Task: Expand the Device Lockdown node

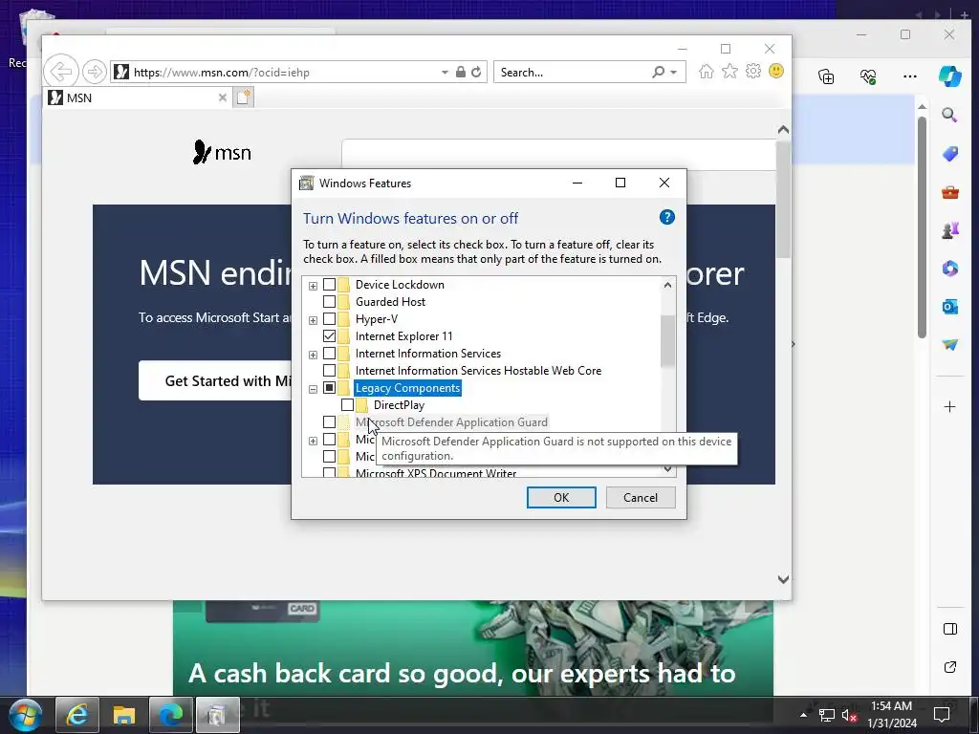Action: [313, 286]
